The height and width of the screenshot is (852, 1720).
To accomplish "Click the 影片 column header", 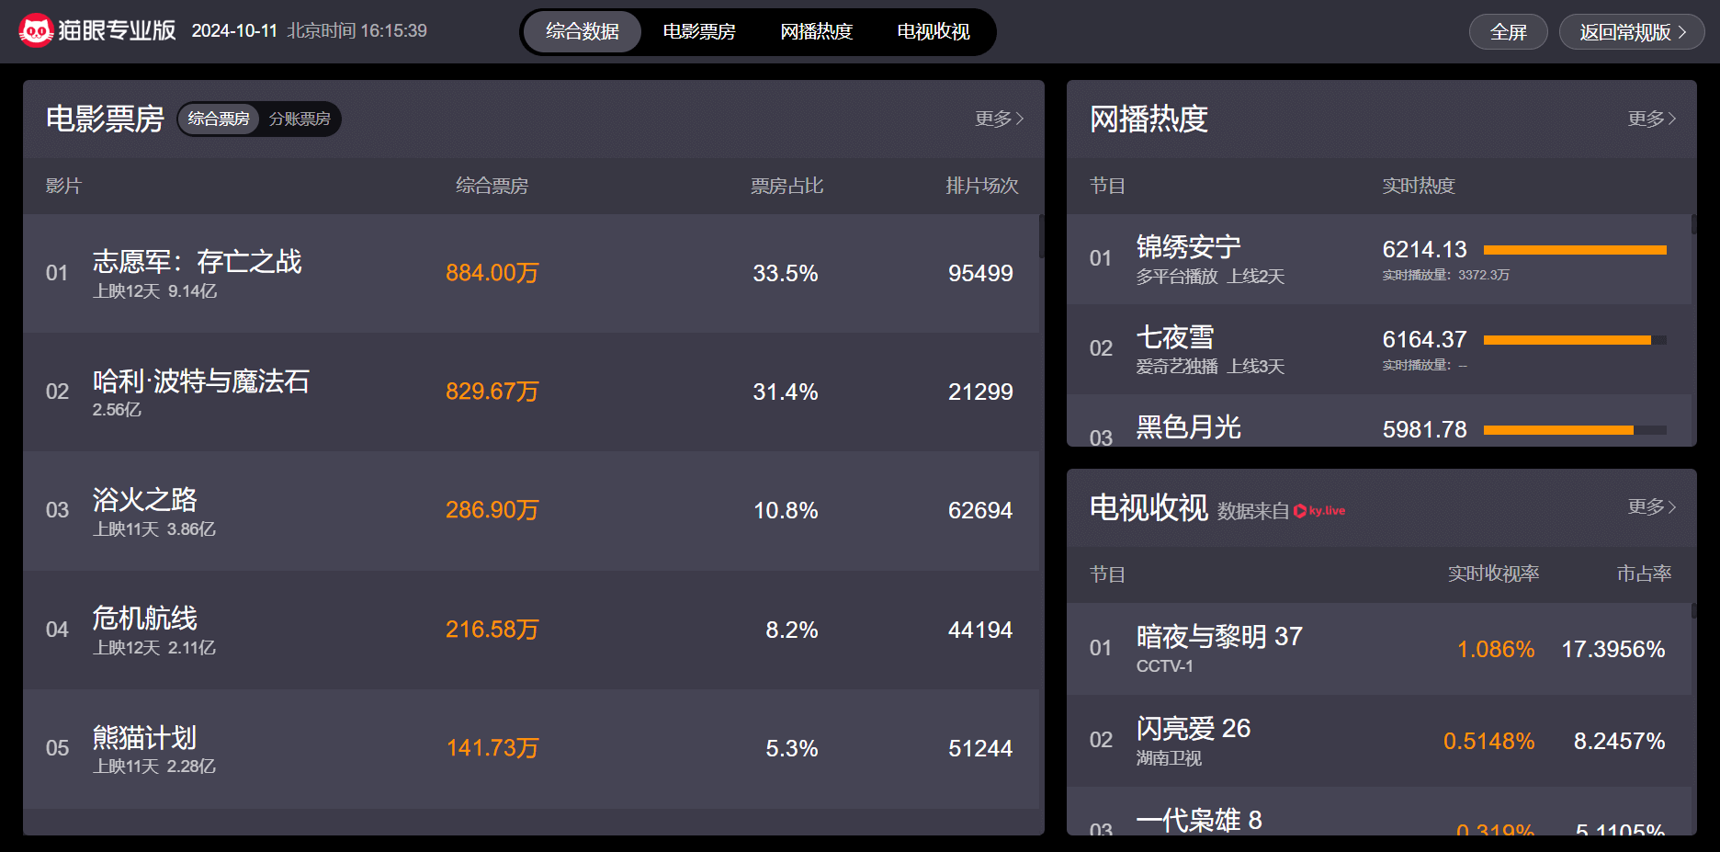I will point(63,186).
